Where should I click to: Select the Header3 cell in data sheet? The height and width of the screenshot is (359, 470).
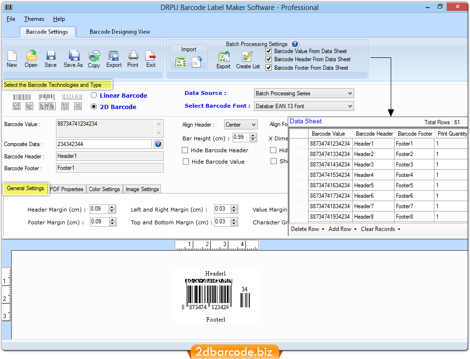click(x=374, y=165)
